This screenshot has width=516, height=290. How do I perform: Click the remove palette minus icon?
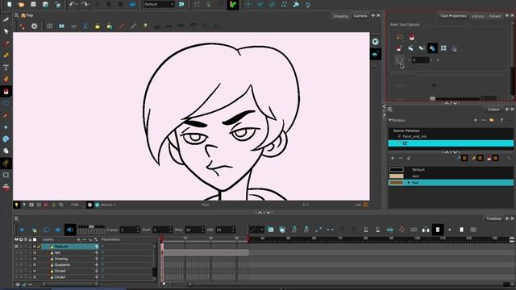pos(483,120)
